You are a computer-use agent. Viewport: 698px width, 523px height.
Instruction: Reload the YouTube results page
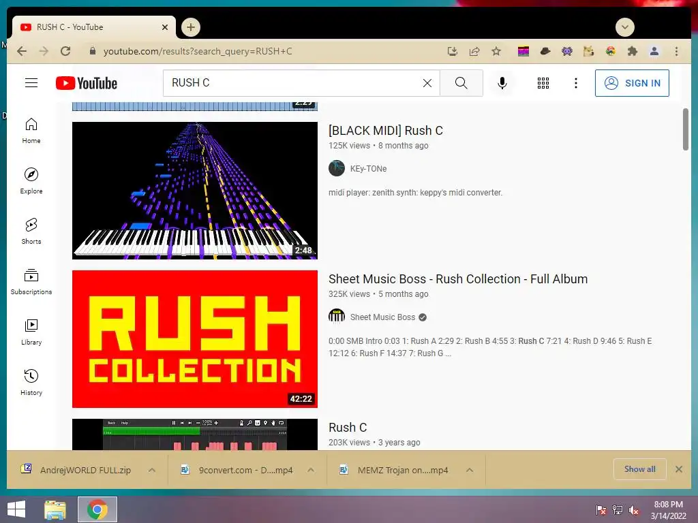coord(65,51)
